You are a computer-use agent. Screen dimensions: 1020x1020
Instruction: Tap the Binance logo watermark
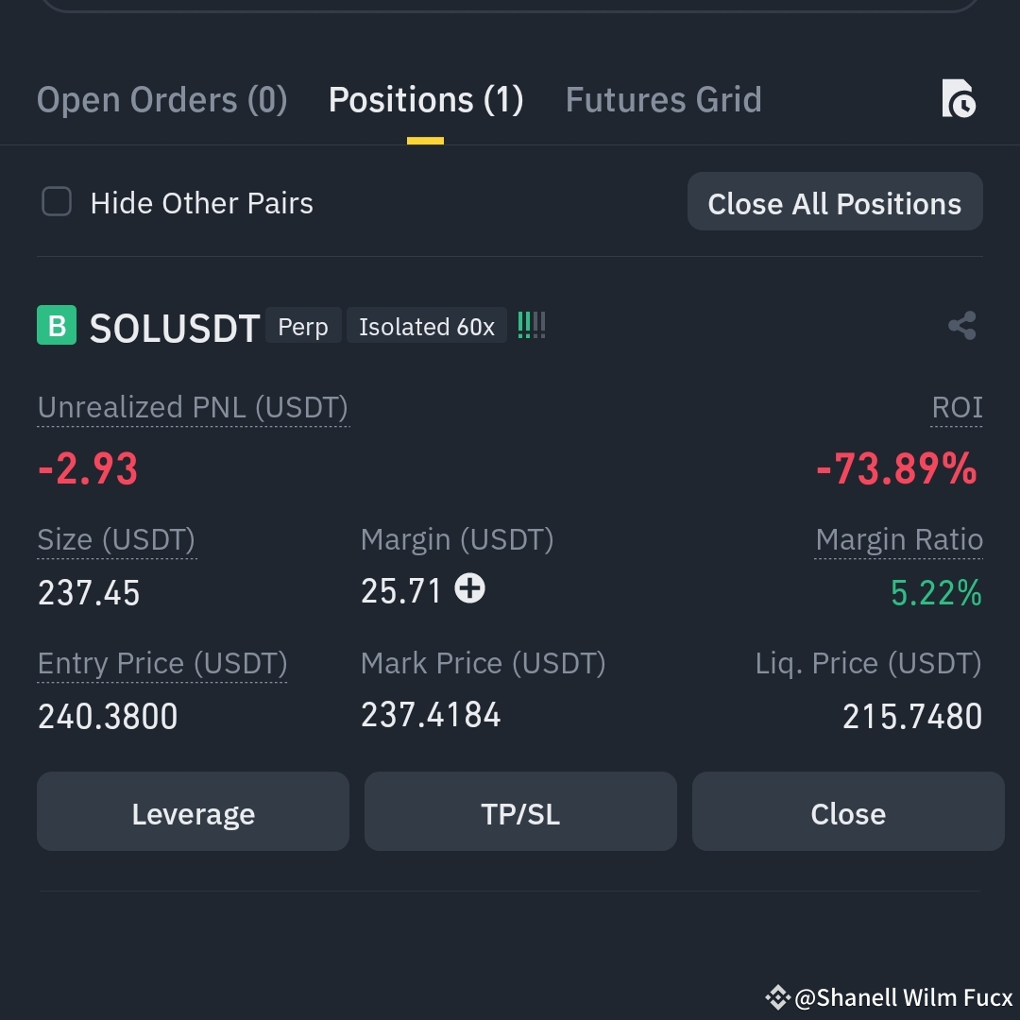coord(777,997)
